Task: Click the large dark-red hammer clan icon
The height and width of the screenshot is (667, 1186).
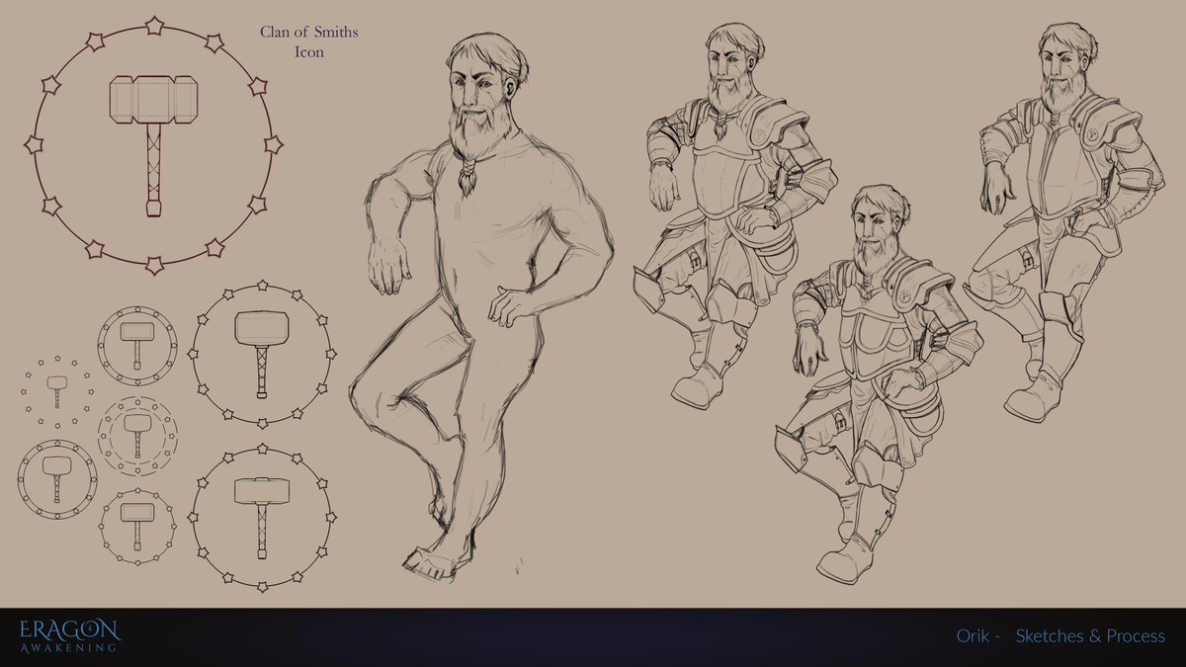Action: point(154,145)
